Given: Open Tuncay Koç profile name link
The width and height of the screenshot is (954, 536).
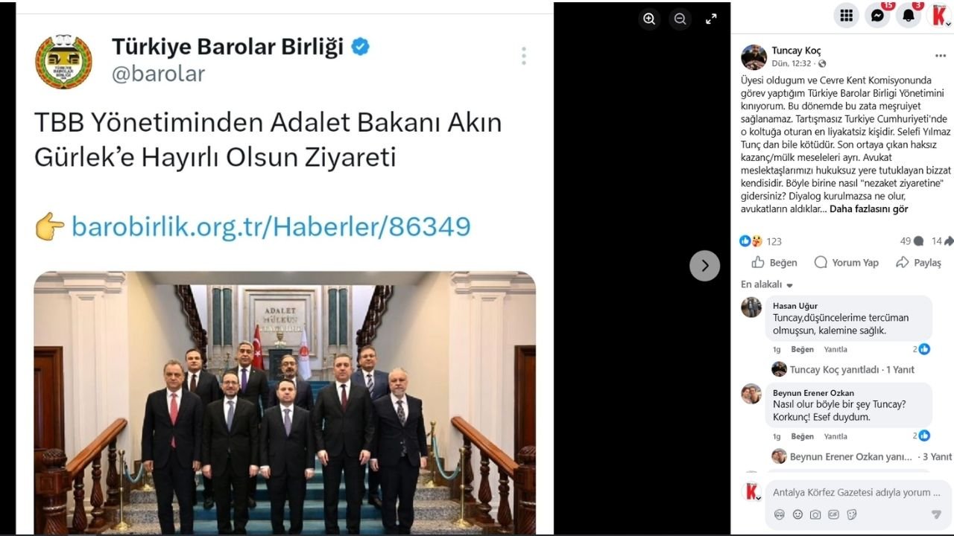Looking at the screenshot, I should pyautogui.click(x=796, y=51).
